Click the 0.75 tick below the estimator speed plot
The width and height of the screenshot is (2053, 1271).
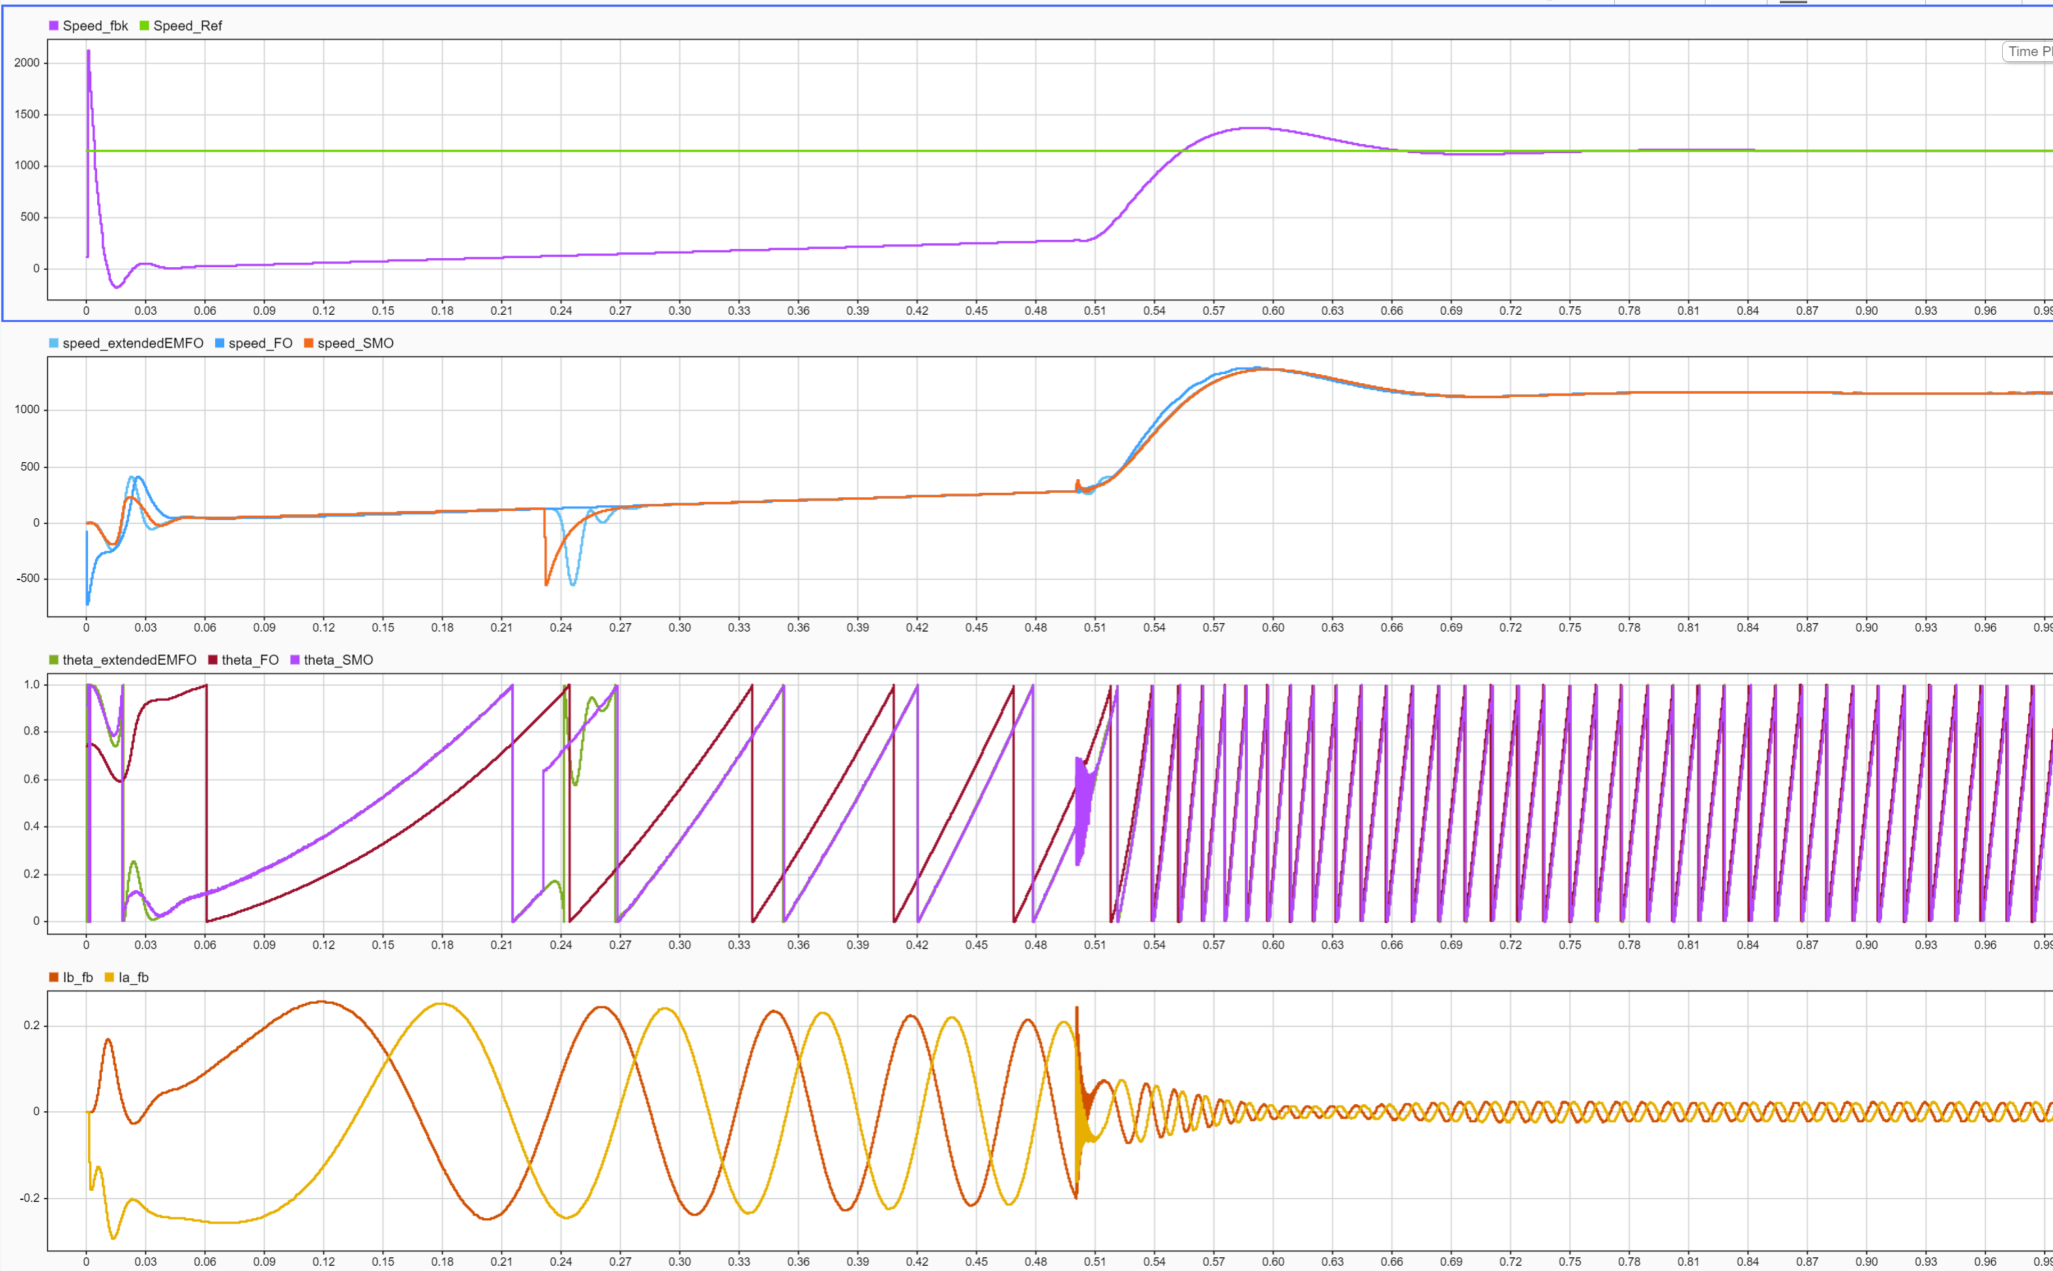tap(1570, 627)
